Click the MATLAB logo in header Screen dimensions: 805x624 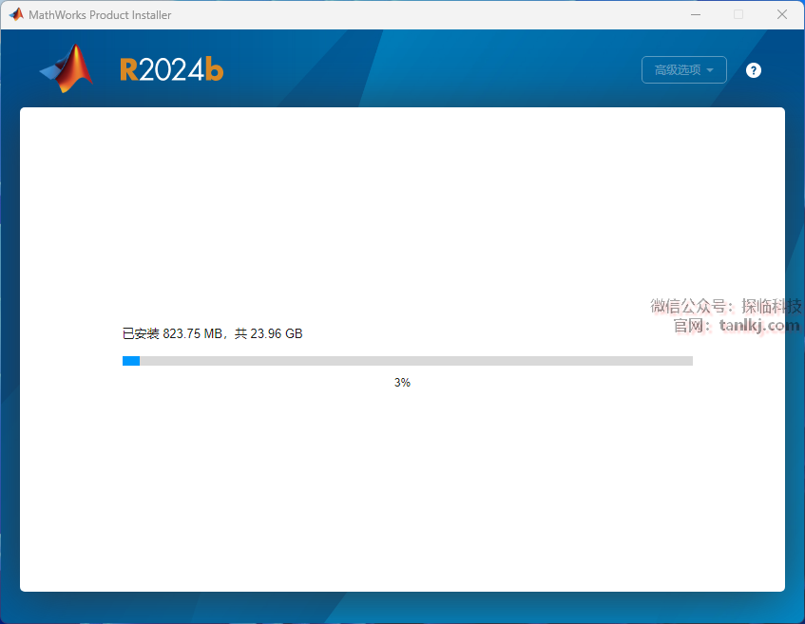(x=67, y=68)
